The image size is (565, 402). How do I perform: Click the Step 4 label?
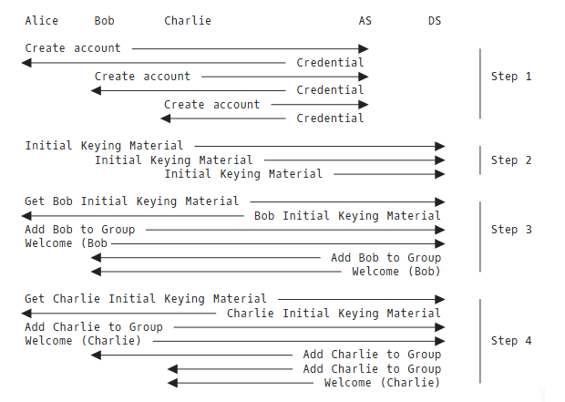(511, 341)
